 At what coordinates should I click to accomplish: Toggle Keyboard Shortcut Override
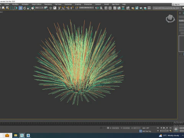[x=55, y=8]
